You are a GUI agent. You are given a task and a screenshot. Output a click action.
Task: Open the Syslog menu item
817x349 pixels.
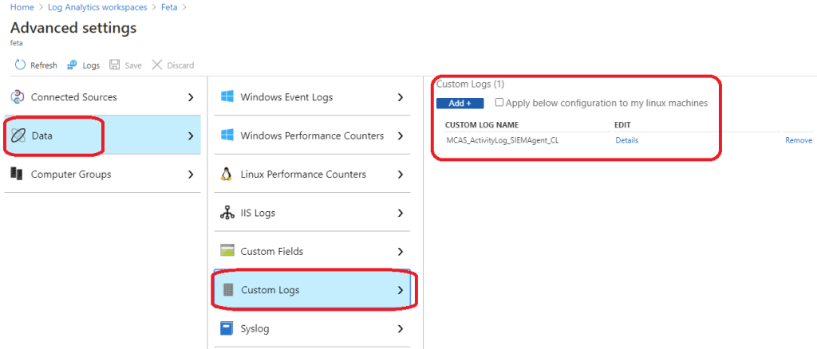pyautogui.click(x=257, y=328)
